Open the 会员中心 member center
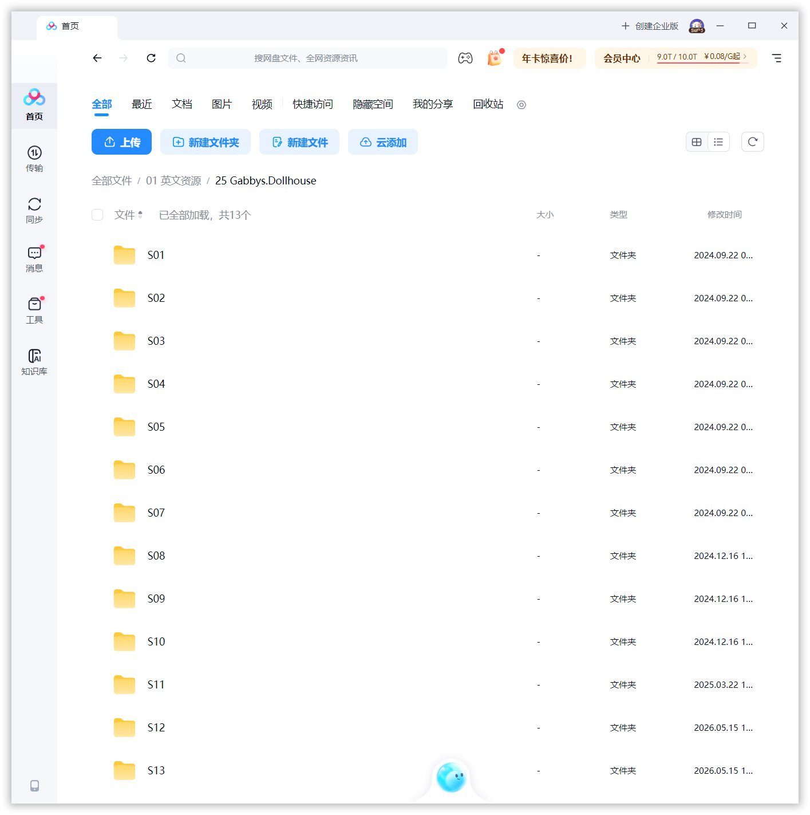The width and height of the screenshot is (810, 815). (622, 58)
